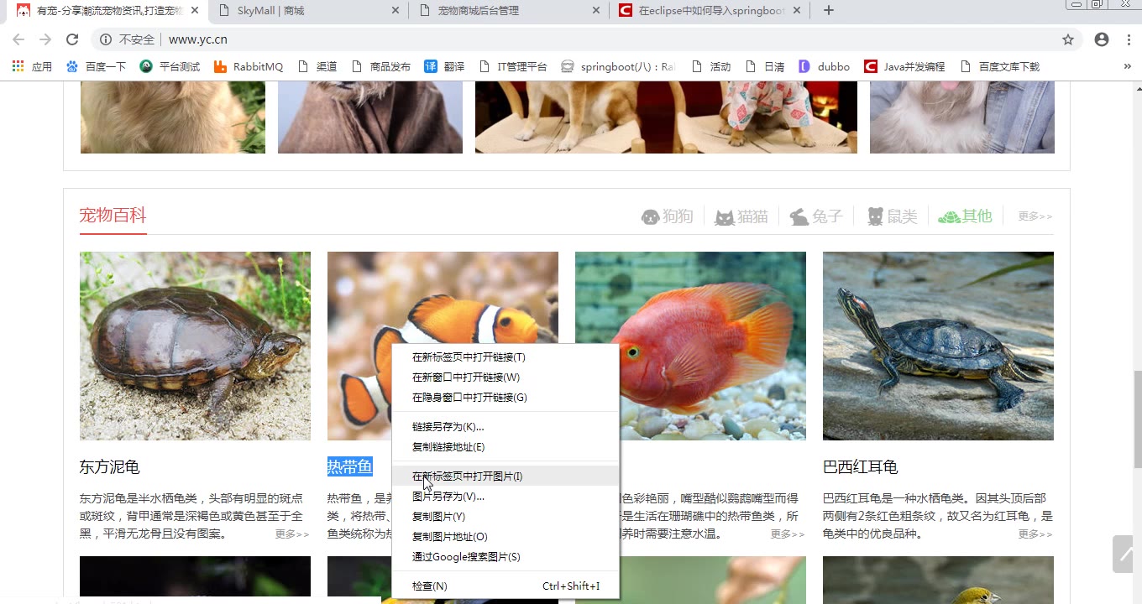Click the browser forward arrow
Screen dimensions: 1142x604
(x=45, y=39)
